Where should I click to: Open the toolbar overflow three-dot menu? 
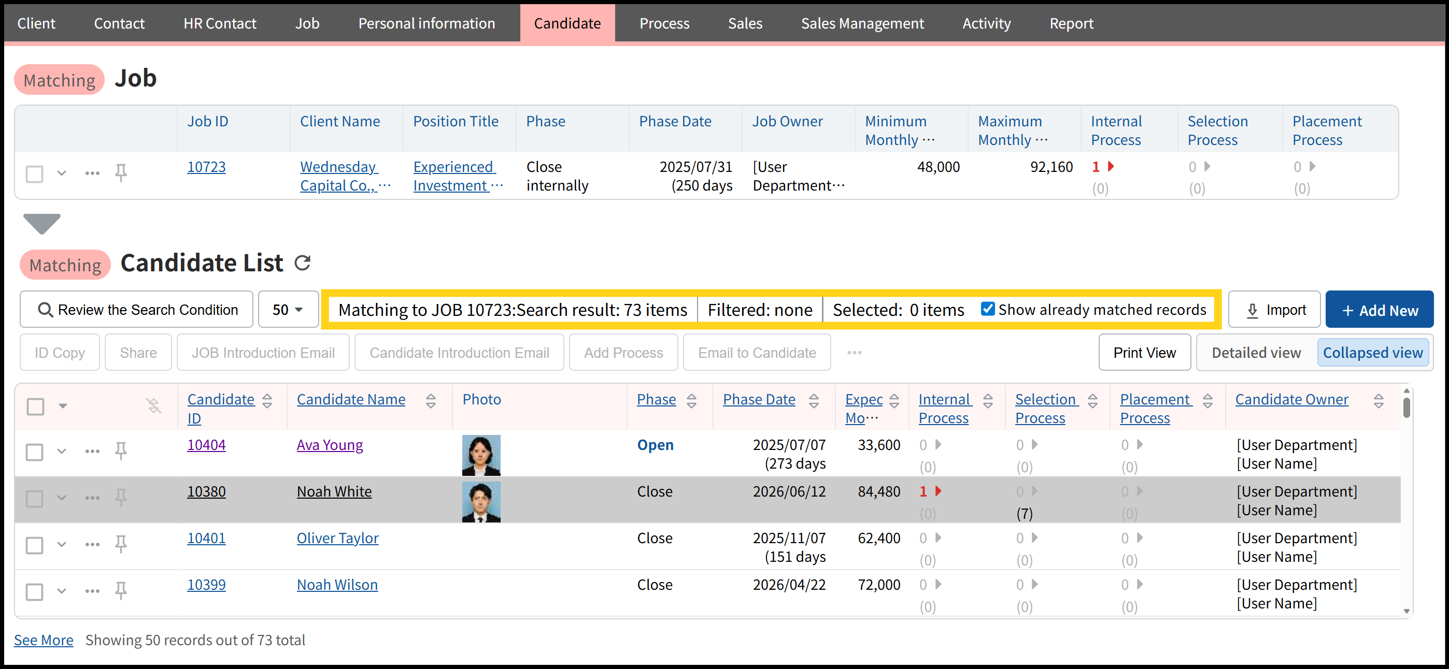click(x=854, y=353)
